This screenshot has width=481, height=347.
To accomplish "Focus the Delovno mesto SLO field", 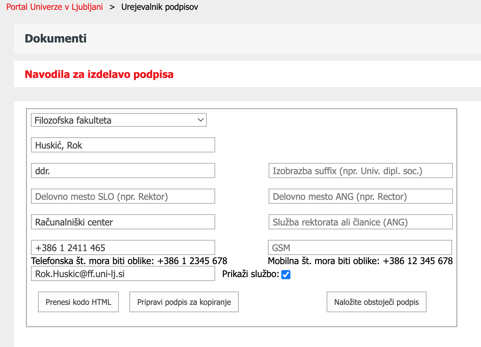I will 123,196.
